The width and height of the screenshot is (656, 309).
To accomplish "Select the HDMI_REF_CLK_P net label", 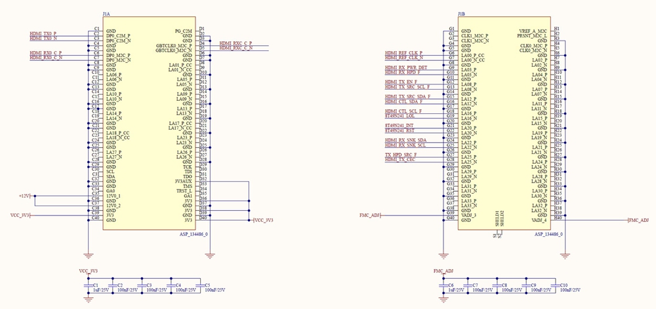I will (403, 52).
